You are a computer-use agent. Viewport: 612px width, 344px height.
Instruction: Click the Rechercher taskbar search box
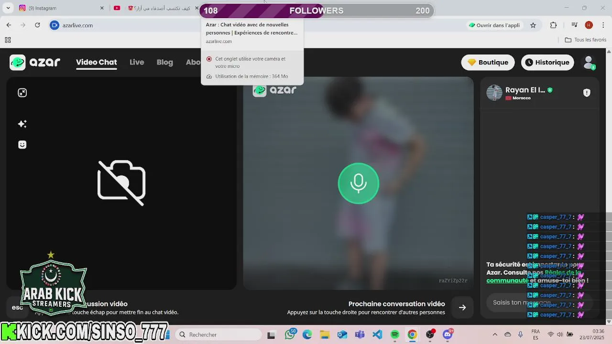coord(218,334)
